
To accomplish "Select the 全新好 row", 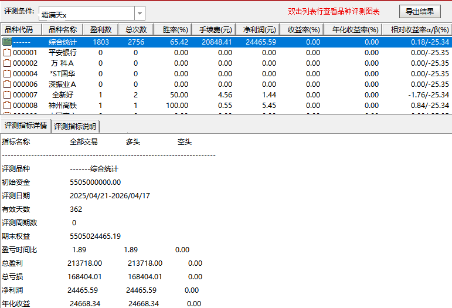I will click(x=226, y=95).
